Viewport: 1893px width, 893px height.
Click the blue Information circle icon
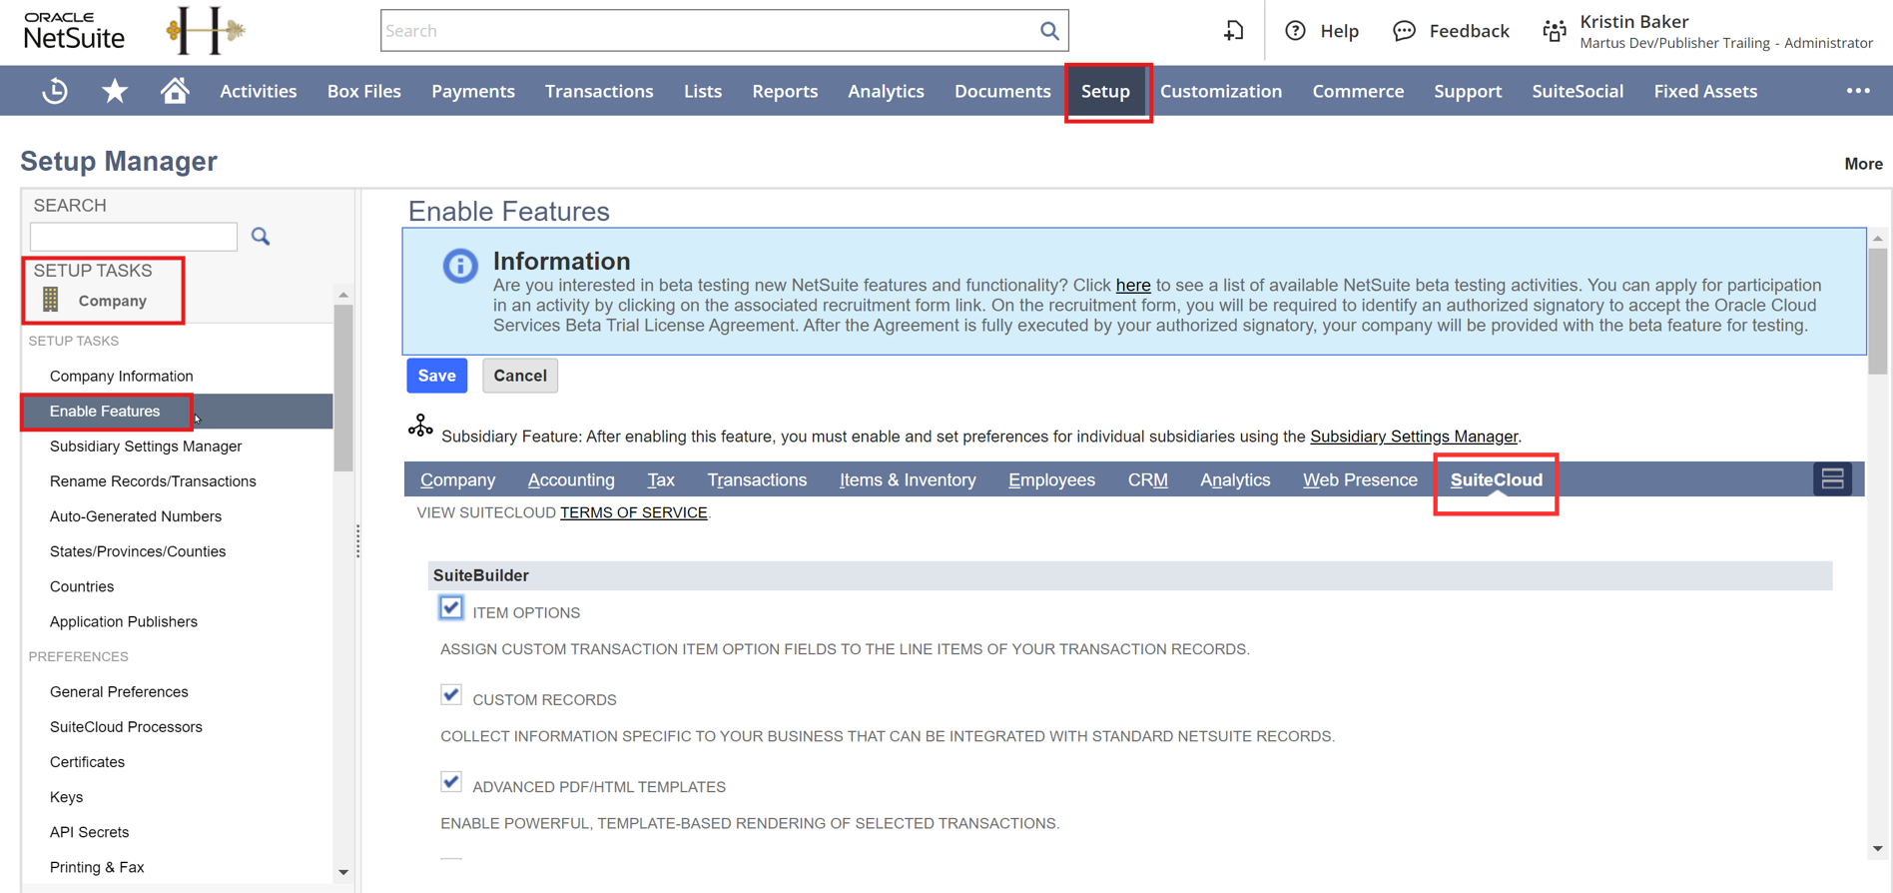[460, 266]
